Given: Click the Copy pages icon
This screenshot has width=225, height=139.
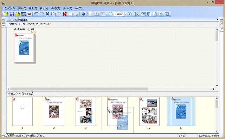Looking at the screenshot, I should click(53, 14).
